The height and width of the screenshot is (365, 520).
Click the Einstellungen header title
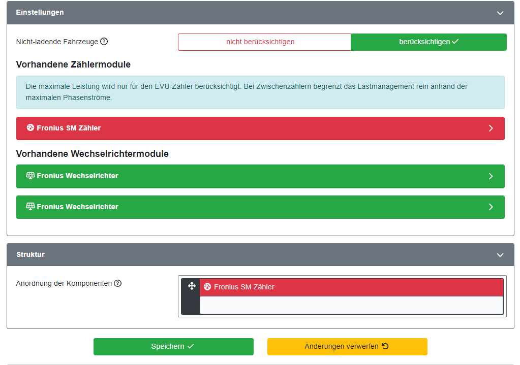click(x=40, y=12)
